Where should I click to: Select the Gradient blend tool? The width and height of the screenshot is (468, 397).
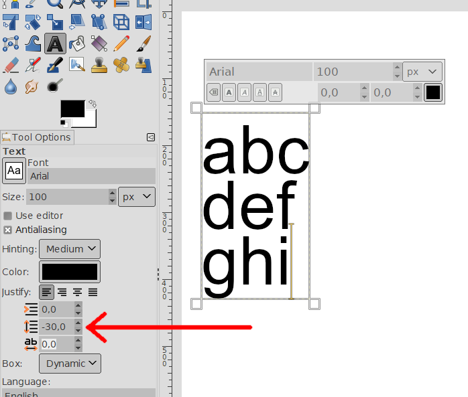[x=99, y=44]
